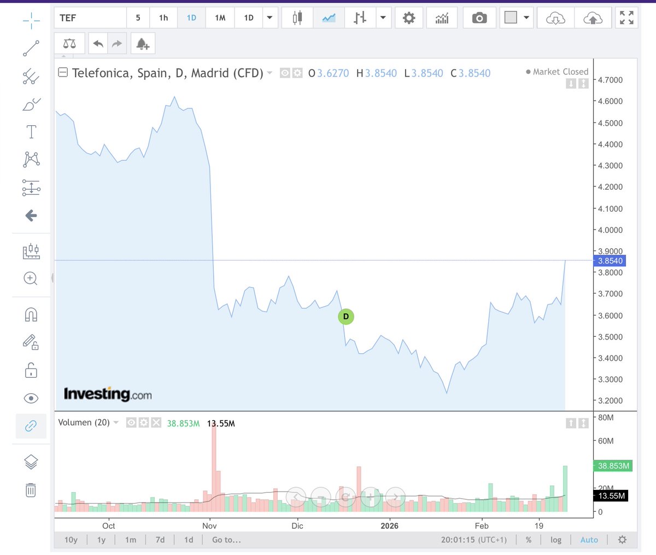Undo the last chart action
The image size is (656, 555).
[98, 44]
